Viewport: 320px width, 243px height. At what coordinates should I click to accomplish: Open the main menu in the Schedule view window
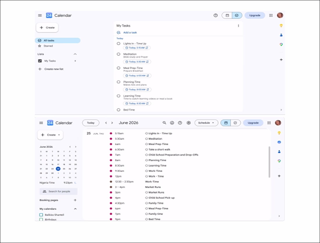click(41, 123)
